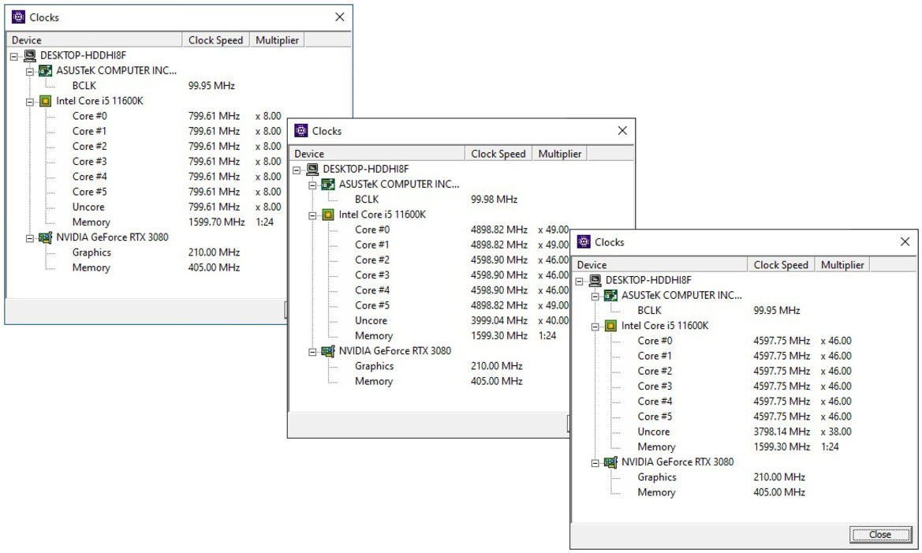
Task: Collapse the ASUSTeK node in the front-right window
Action: click(x=595, y=297)
